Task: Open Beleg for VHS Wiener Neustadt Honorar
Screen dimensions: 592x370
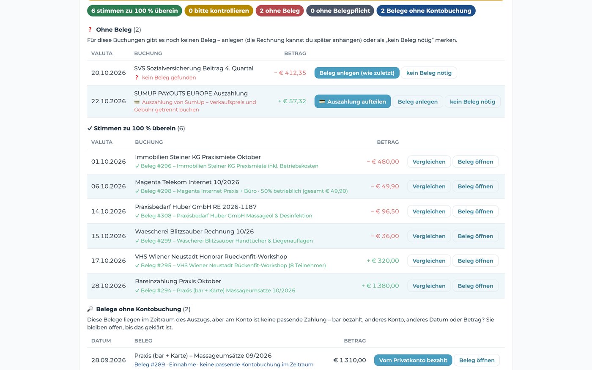Action: (x=475, y=261)
